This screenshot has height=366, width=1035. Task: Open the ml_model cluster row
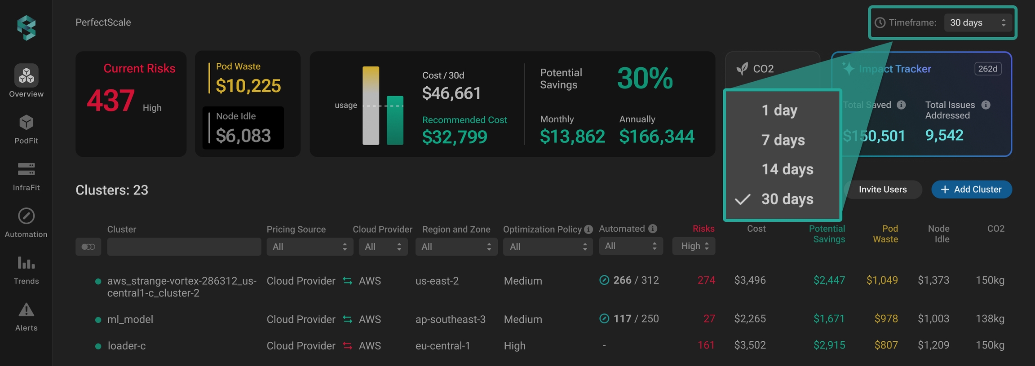(130, 319)
